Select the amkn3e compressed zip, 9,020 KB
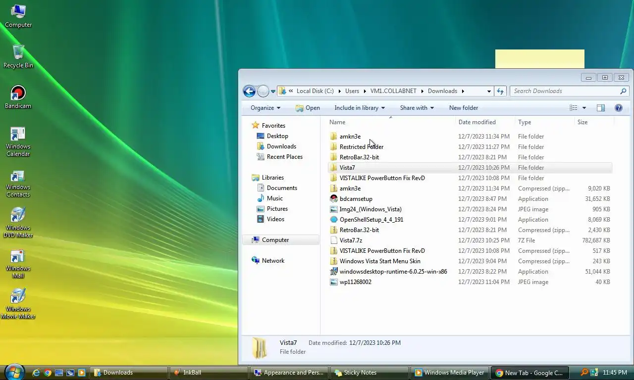The height and width of the screenshot is (380, 634). pyautogui.click(x=470, y=189)
